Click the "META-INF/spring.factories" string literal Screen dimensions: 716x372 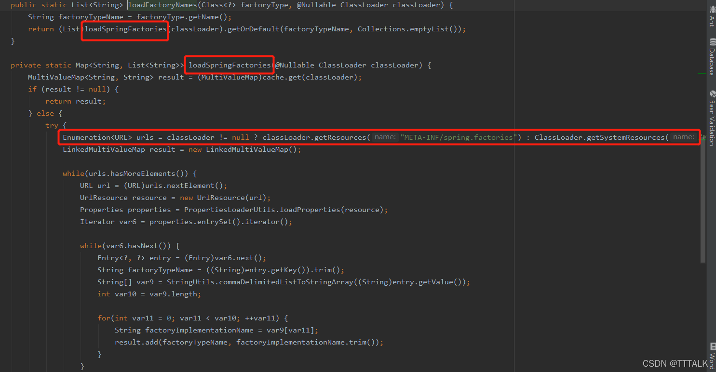pyautogui.click(x=459, y=137)
